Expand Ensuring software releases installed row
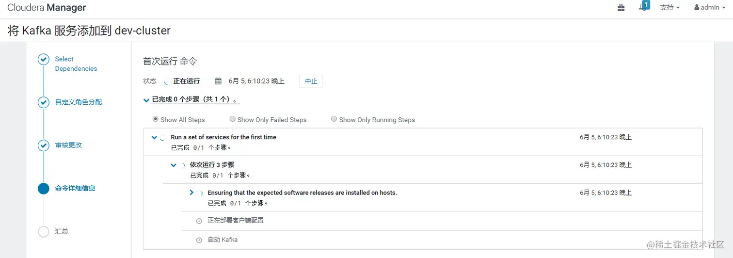Viewport: 733px width, 258px height. tap(192, 193)
